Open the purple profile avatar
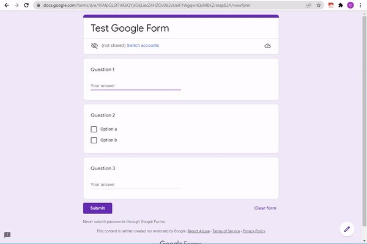Screen dimensions: 367x244 (x=350, y=5)
